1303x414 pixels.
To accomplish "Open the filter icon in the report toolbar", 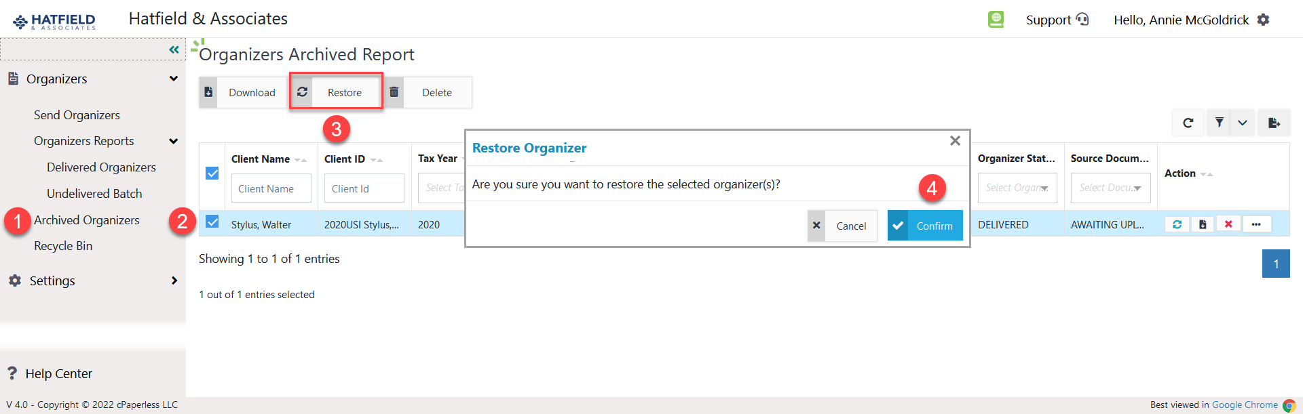I will tap(1219, 123).
